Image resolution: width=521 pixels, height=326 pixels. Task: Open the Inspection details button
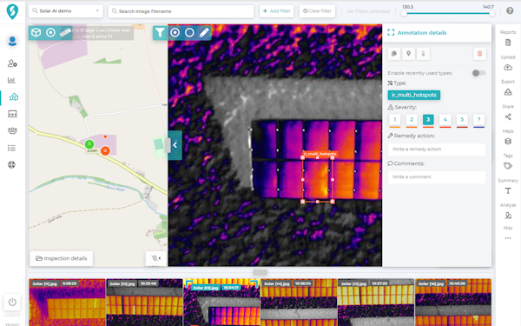tap(62, 258)
